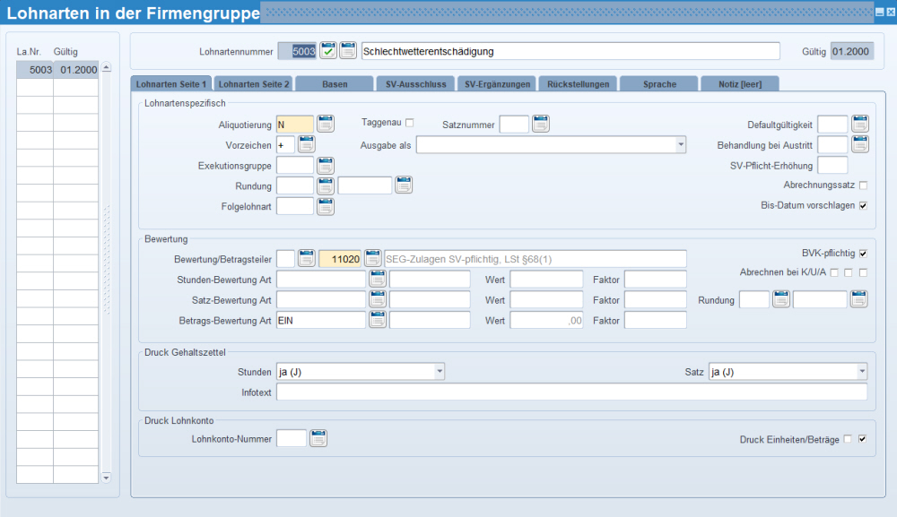
Task: Click the Defaultgültigkeit input field
Action: pyautogui.click(x=832, y=124)
